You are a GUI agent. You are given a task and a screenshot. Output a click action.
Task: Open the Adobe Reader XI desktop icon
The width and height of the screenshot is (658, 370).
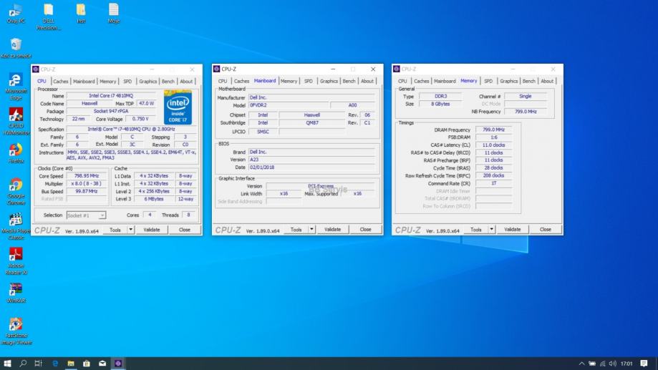(x=15, y=254)
